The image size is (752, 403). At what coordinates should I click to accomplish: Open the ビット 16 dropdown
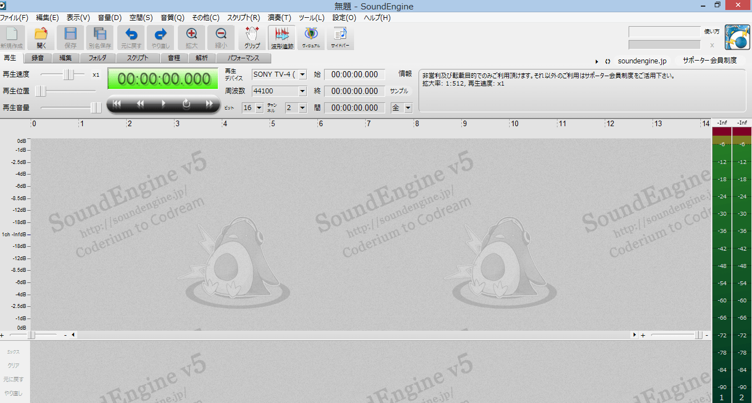coord(259,108)
